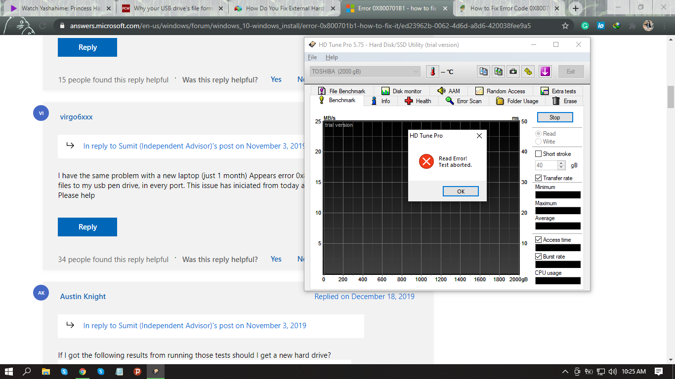Image resolution: width=675 pixels, height=379 pixels.
Task: Switch to the Health tab
Action: [x=418, y=101]
